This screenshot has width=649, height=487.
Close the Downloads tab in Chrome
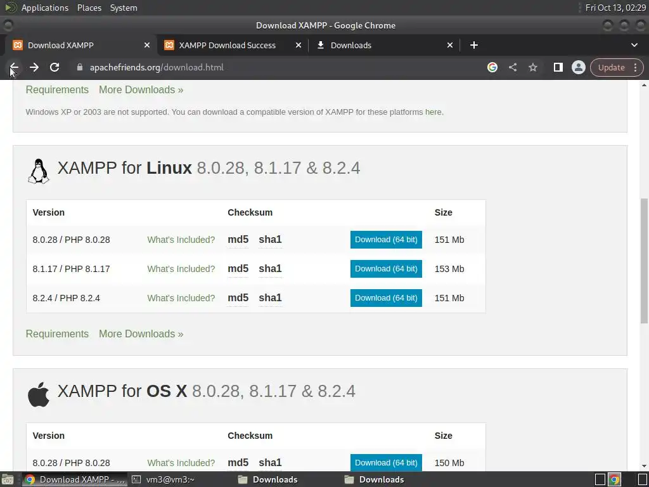pos(450,45)
